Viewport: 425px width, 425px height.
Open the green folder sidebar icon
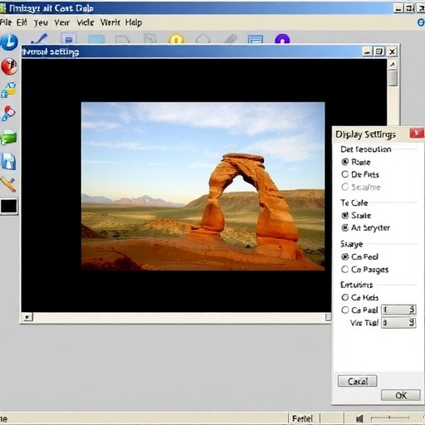(8, 138)
